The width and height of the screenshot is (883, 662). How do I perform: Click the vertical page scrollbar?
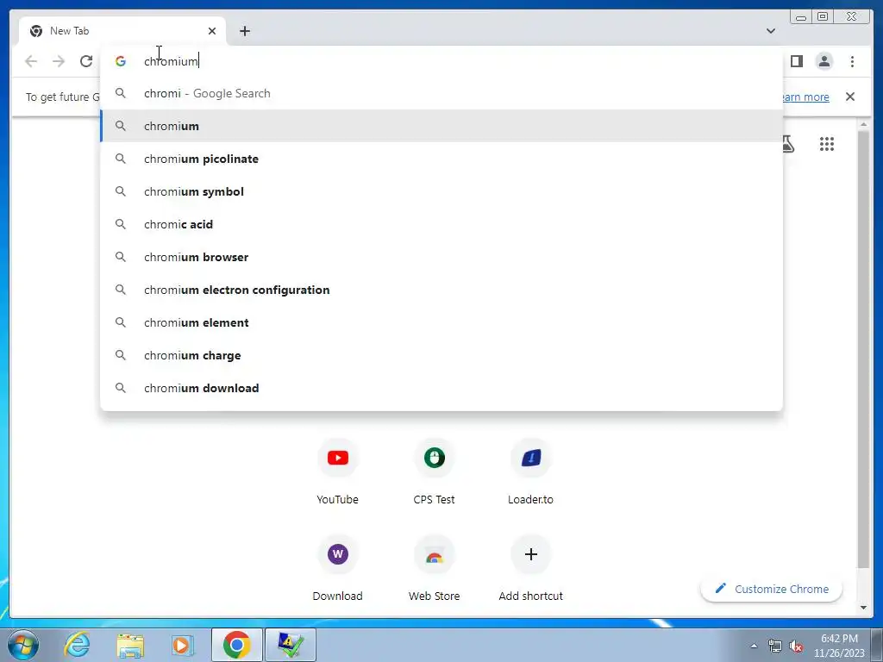[x=863, y=349]
